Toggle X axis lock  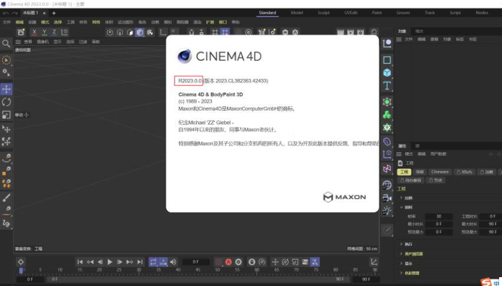tap(35, 32)
